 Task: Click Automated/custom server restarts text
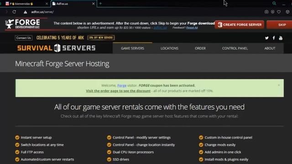click(47, 159)
